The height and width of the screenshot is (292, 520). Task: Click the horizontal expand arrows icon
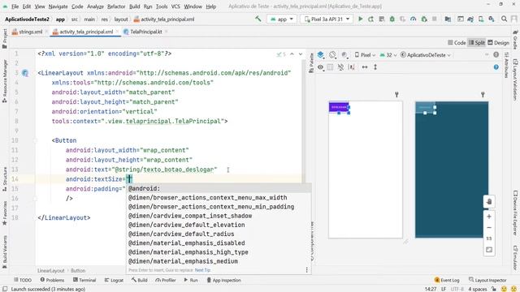click(x=365, y=67)
